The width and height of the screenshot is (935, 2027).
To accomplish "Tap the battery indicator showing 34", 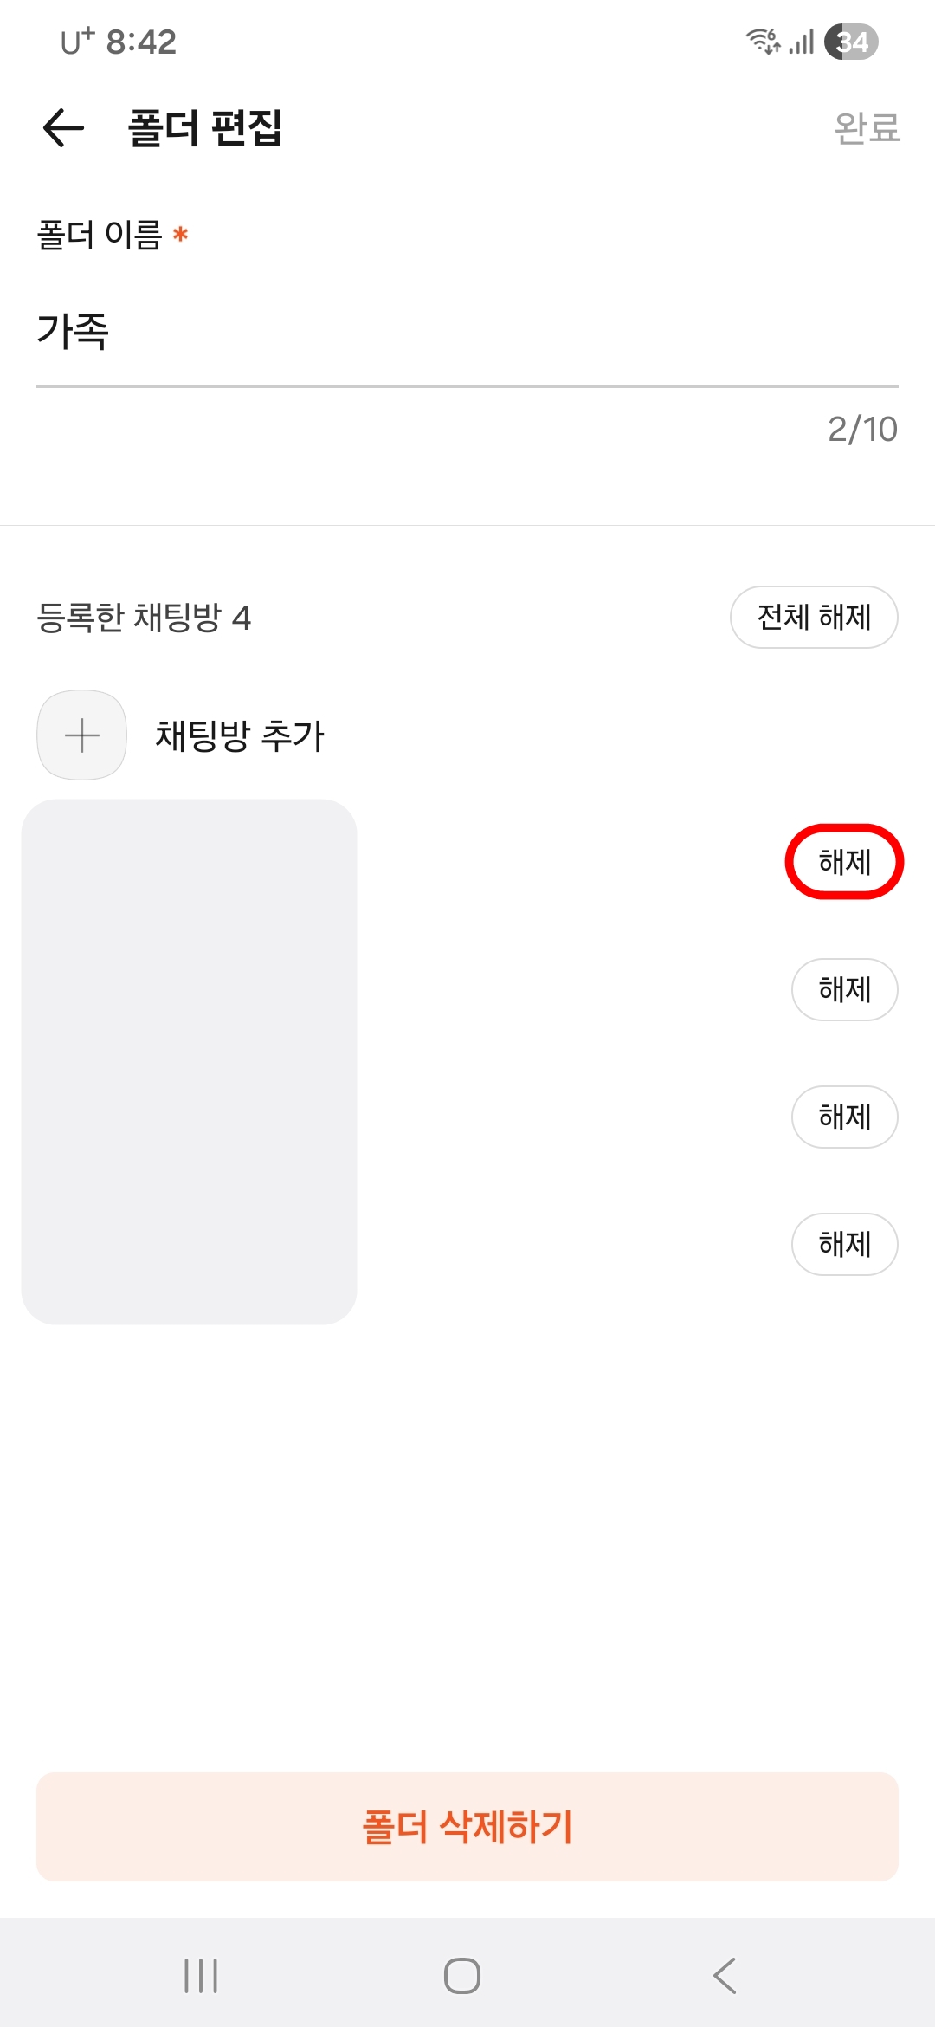I will pos(852,41).
